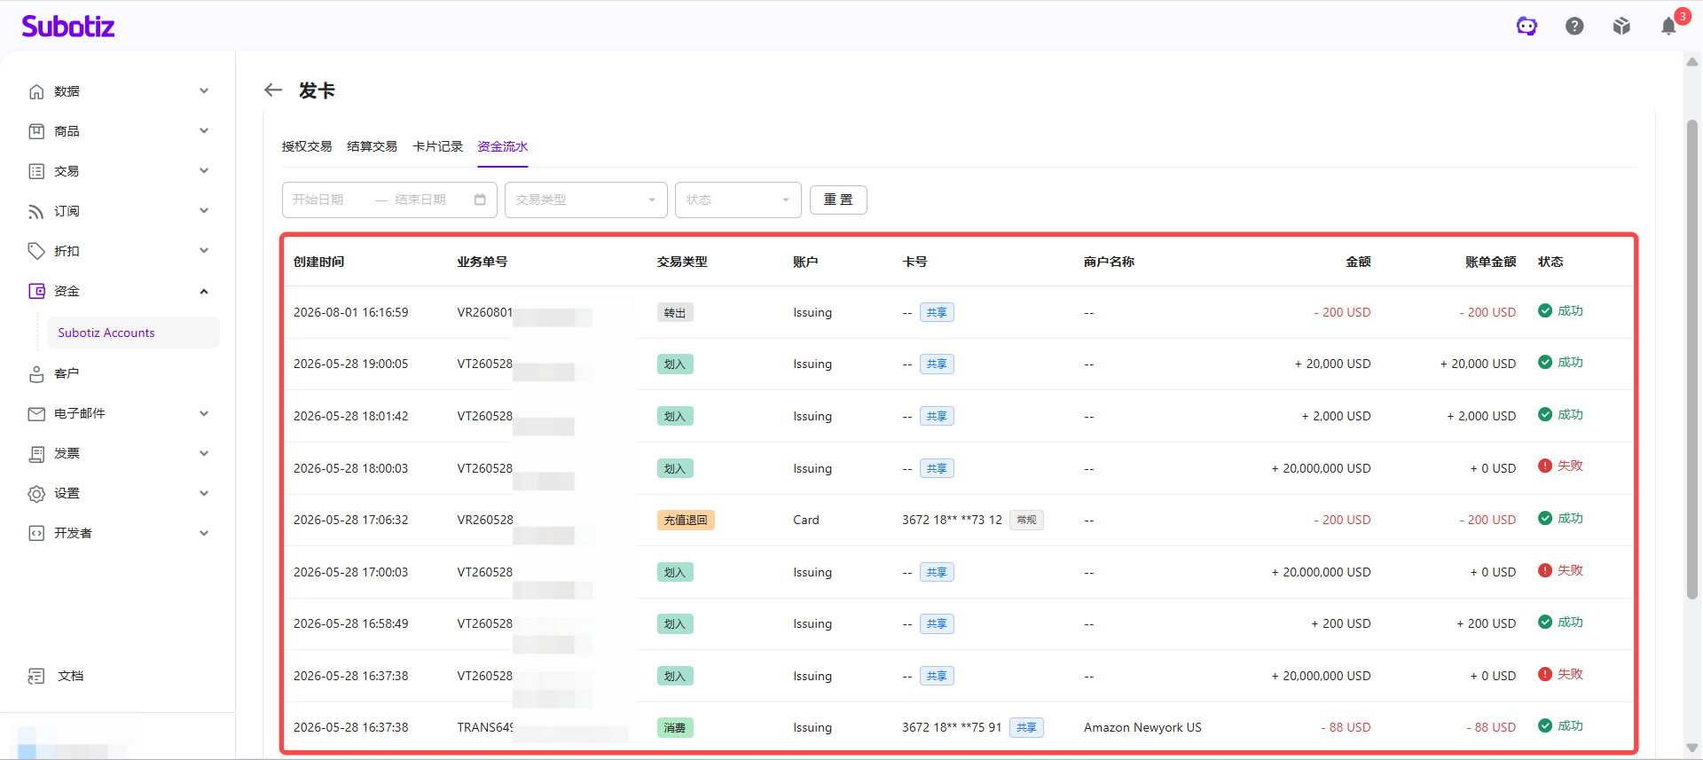Expand the 折扣 sidebar menu chevron
This screenshot has width=1703, height=760.
pos(204,251)
